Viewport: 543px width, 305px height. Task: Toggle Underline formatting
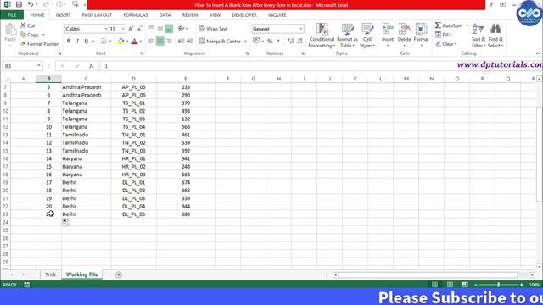point(87,42)
